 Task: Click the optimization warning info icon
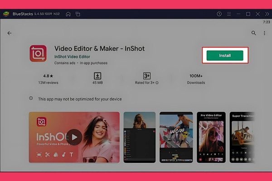pos(31,98)
